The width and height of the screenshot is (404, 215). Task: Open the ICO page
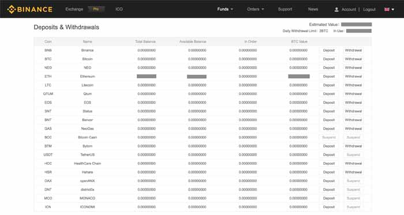point(119,9)
